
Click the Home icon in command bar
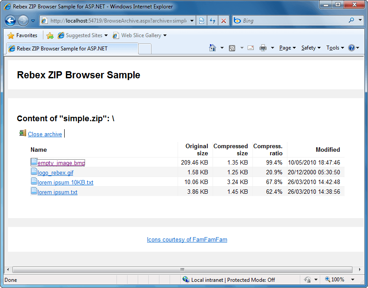click(213, 48)
